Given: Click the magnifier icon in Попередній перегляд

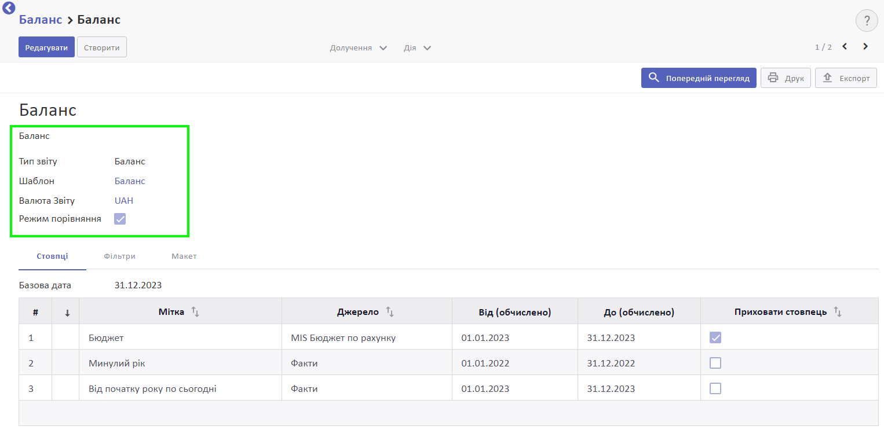Looking at the screenshot, I should pos(654,78).
